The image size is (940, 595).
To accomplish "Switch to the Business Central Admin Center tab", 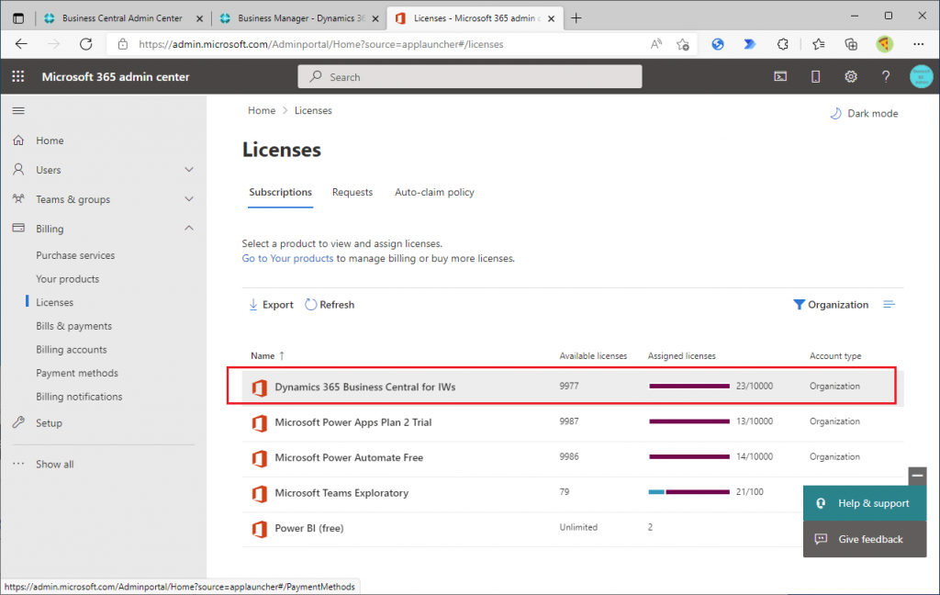I will (124, 18).
